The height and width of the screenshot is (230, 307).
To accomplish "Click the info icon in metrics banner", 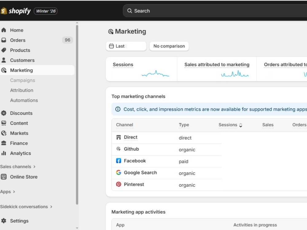I will click(118, 109).
